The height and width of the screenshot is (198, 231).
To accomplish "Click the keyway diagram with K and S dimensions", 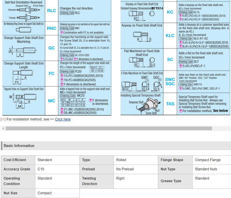I will (x=142, y=37).
